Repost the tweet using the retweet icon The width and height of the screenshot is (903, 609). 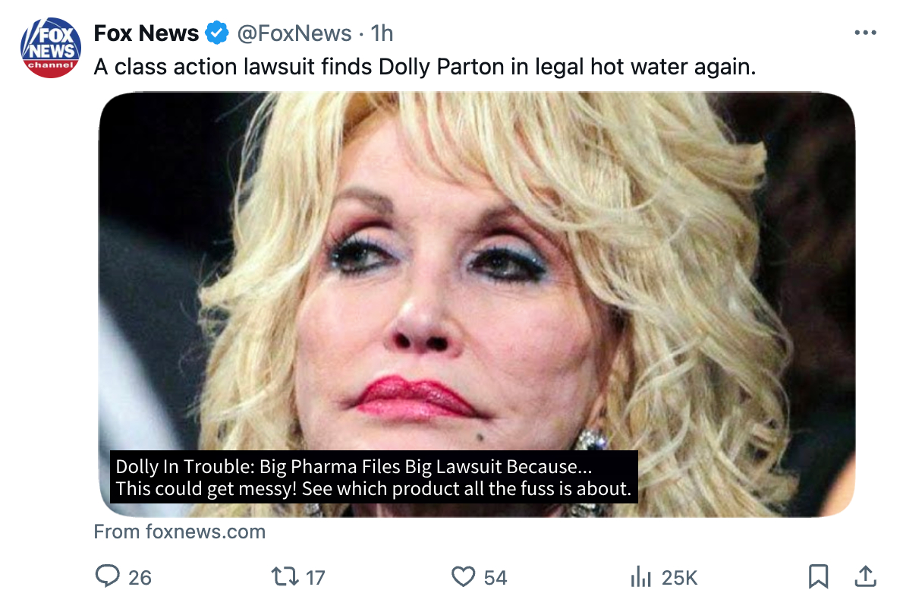point(285,577)
